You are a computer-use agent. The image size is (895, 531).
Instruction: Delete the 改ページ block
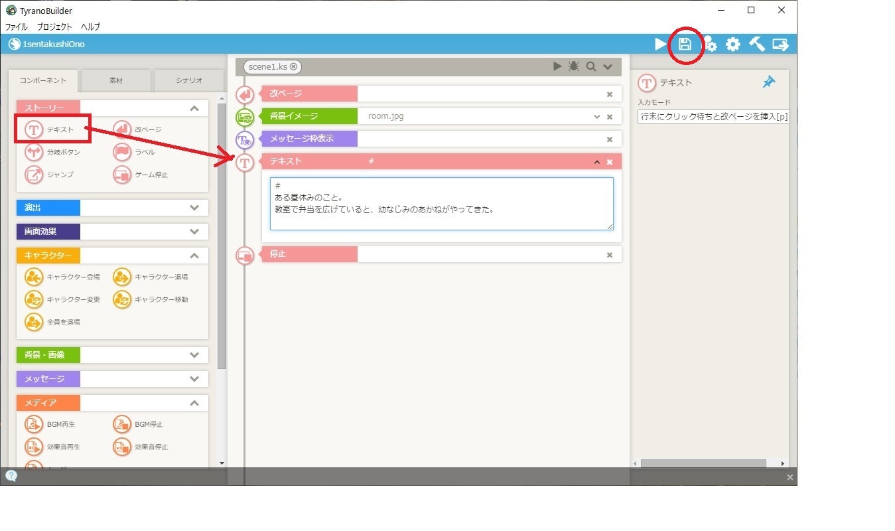coord(610,94)
